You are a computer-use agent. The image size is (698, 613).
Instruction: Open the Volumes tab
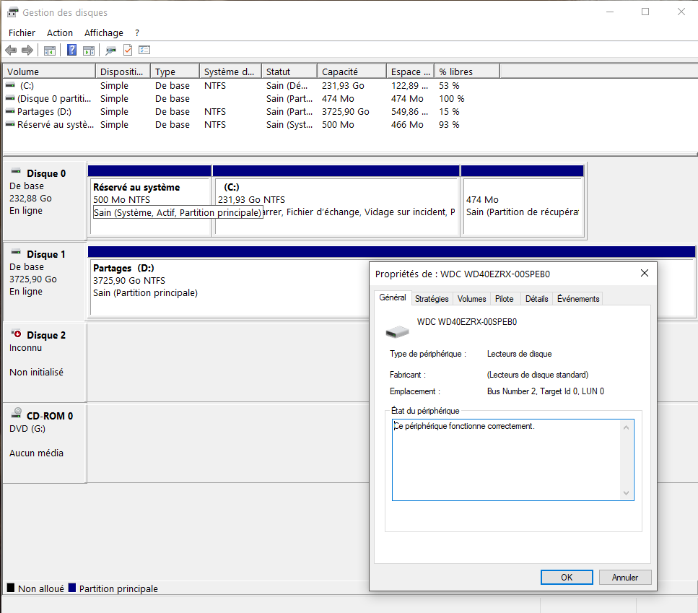pos(472,299)
